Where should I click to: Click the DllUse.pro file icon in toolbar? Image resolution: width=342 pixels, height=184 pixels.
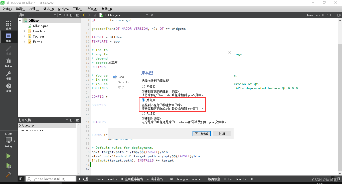(x=101, y=15)
